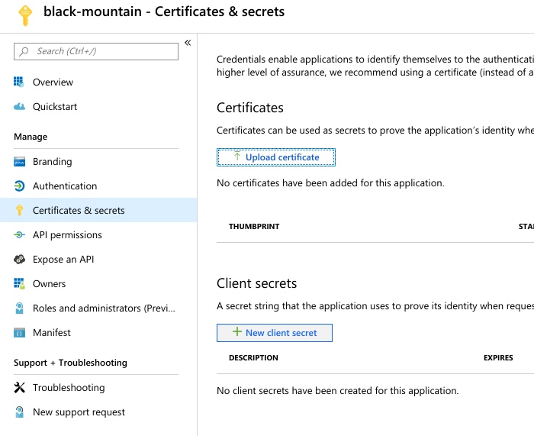Click the New support request icon

20,412
